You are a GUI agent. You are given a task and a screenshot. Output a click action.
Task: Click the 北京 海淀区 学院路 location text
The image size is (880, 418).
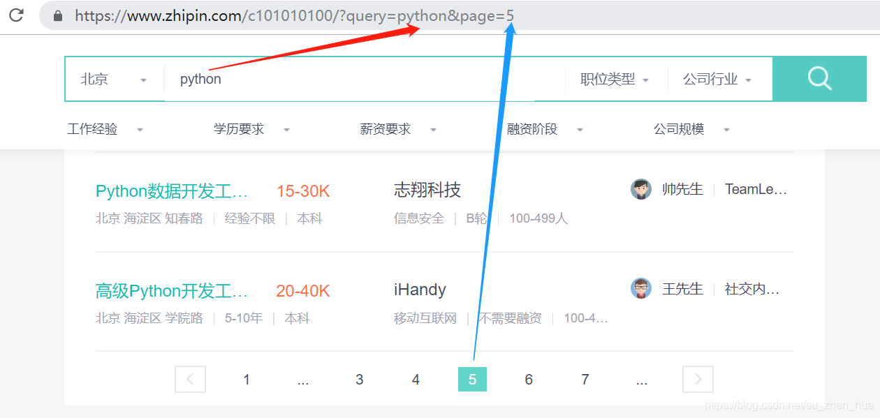click(x=149, y=318)
